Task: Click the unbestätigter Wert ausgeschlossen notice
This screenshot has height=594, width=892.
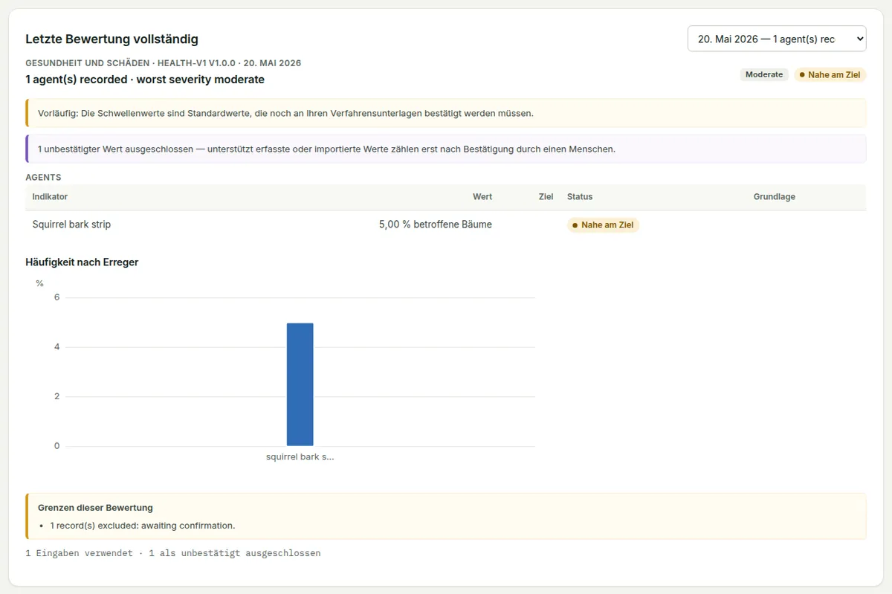Action: coord(446,149)
